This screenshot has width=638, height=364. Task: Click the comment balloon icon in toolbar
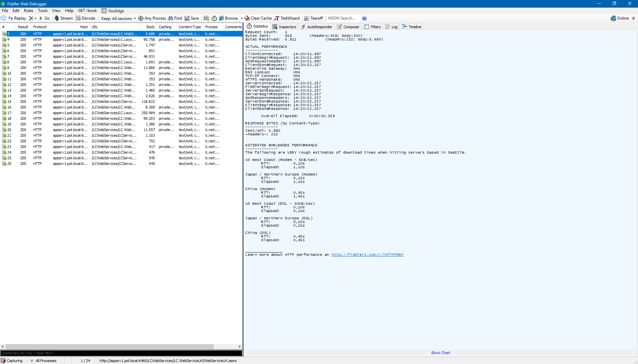[x=3, y=18]
